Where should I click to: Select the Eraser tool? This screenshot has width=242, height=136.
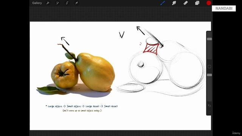tap(186, 3)
